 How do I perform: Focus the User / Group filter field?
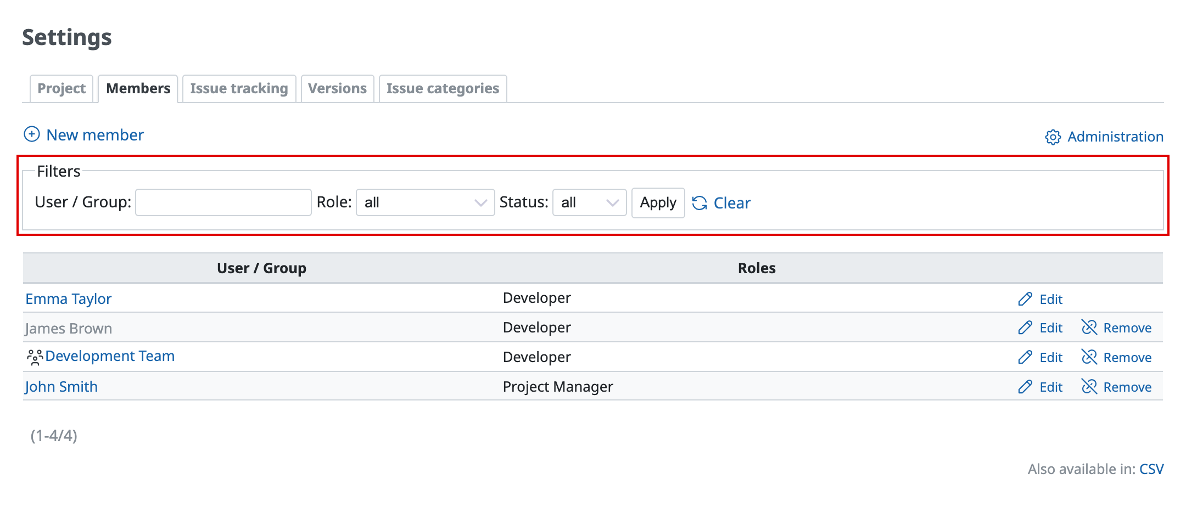[x=223, y=202]
